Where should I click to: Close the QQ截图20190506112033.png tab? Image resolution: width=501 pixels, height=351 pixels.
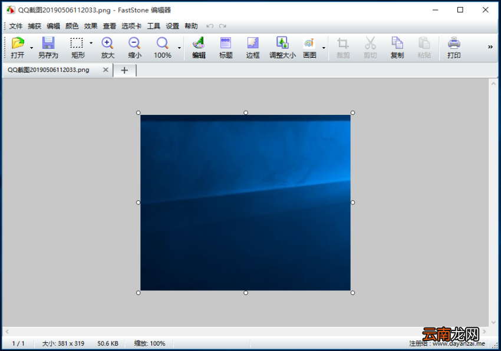click(106, 69)
